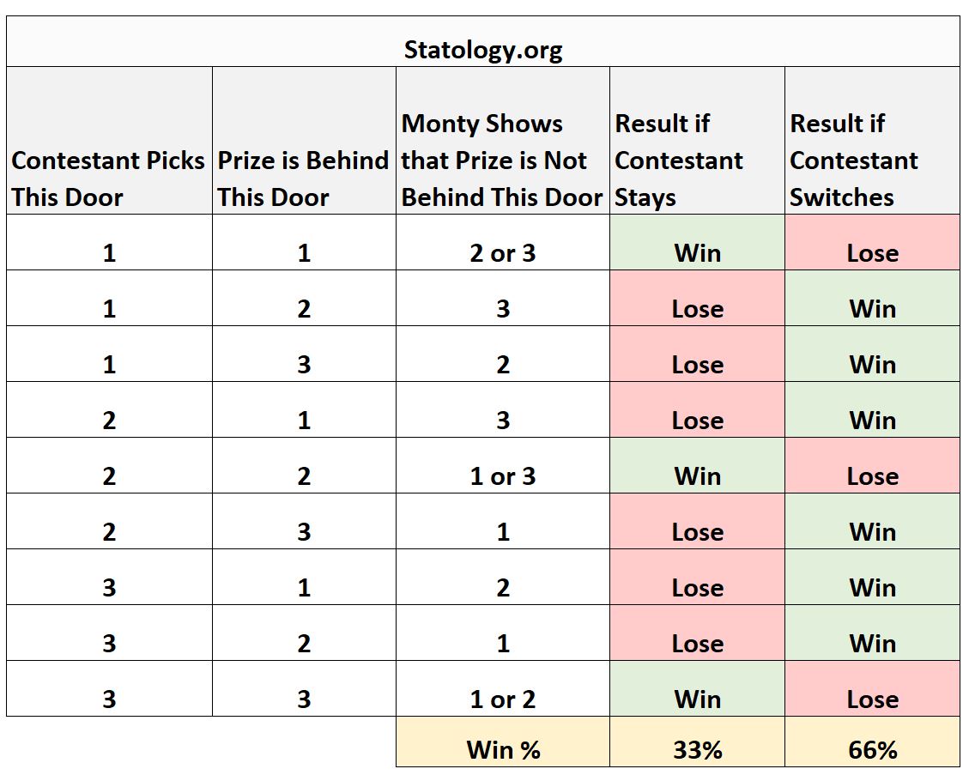This screenshot has height=775, width=969.
Task: Click Switches 'Lose' cell where pick 2, prize 2
Action: pos(872,465)
